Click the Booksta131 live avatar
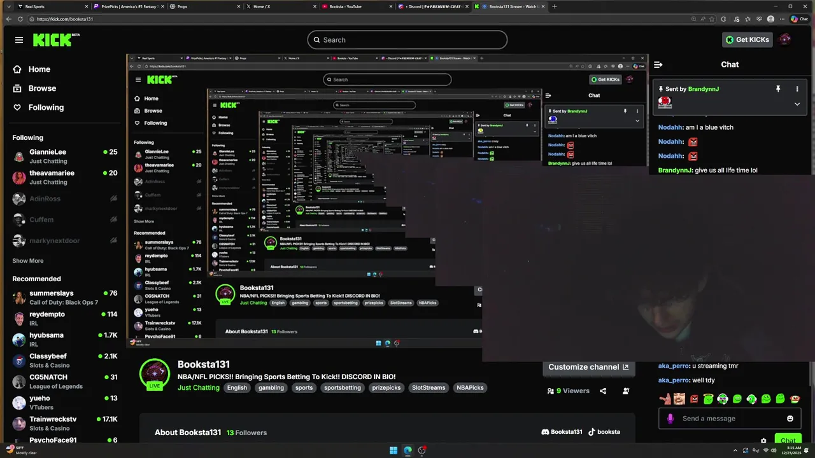 click(x=155, y=374)
